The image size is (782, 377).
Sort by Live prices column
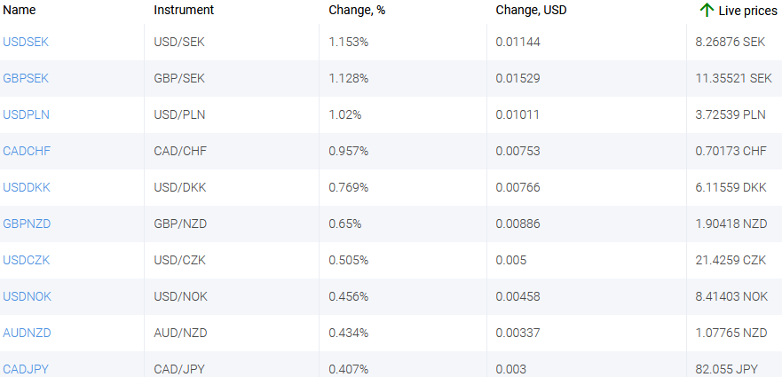pos(747,11)
